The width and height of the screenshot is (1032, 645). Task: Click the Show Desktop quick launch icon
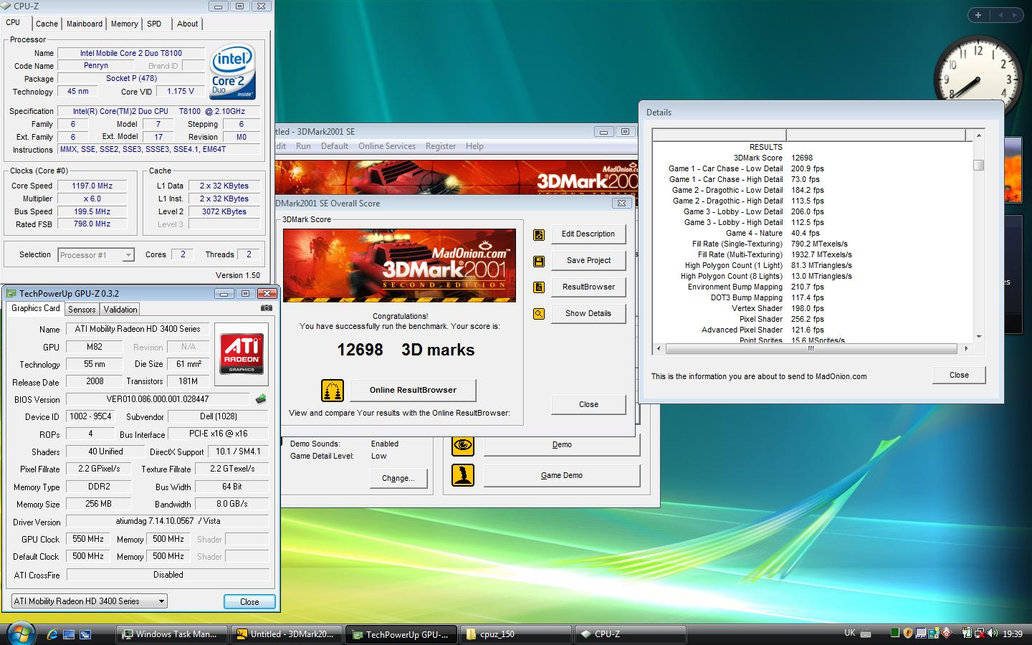69,634
